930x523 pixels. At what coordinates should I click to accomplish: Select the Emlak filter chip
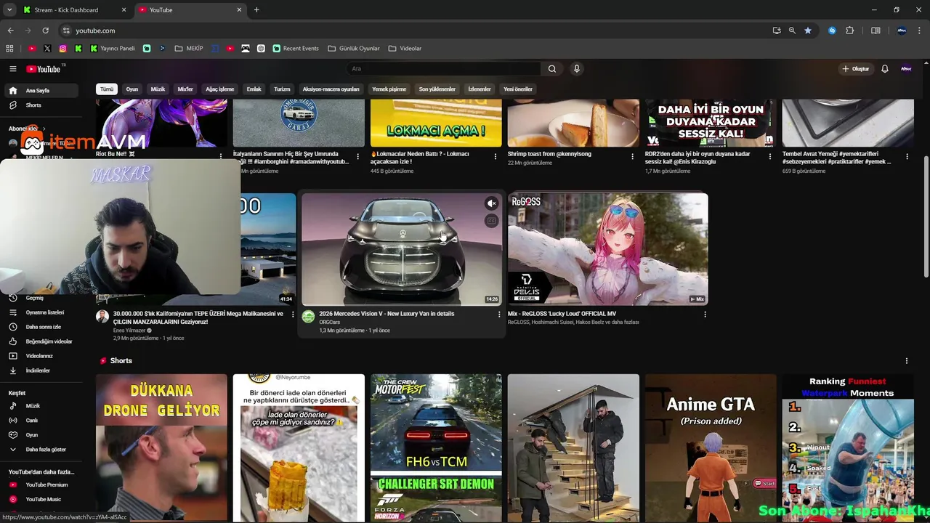(x=254, y=89)
